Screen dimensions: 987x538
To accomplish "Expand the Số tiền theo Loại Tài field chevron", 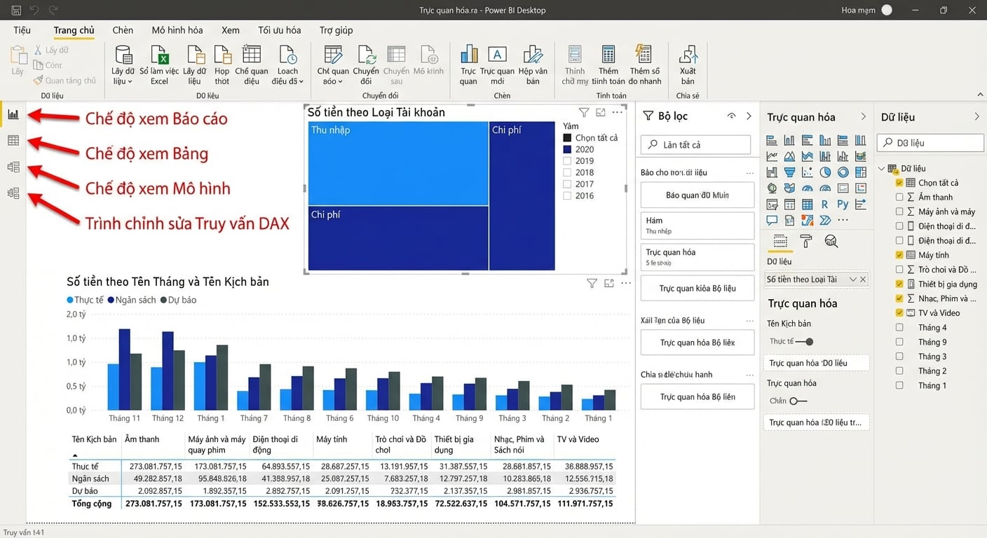I will [x=852, y=280].
